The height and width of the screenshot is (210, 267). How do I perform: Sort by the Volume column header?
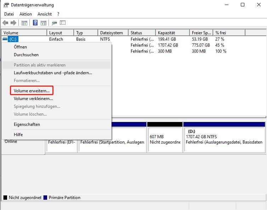point(24,33)
